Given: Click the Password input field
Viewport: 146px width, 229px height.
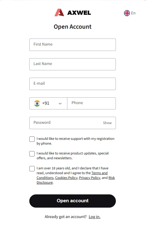Looking at the screenshot, I should (66, 123).
